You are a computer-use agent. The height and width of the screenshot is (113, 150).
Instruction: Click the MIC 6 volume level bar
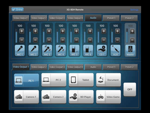click(x=85, y=36)
